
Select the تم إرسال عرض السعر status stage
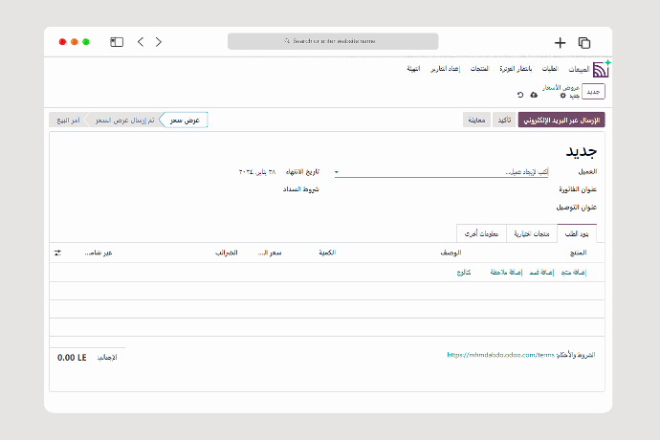click(124, 121)
